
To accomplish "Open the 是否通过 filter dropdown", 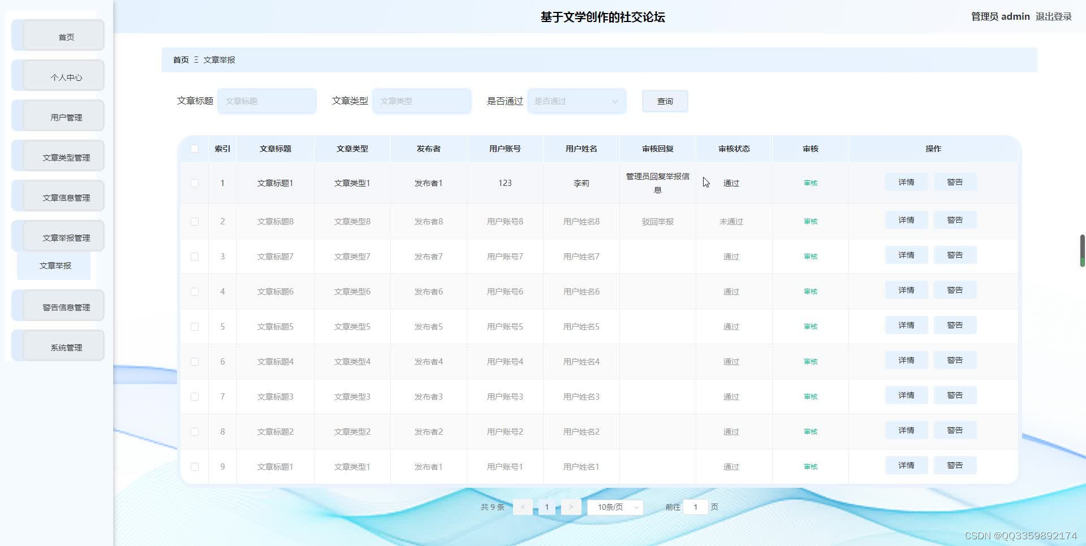I will (x=576, y=101).
